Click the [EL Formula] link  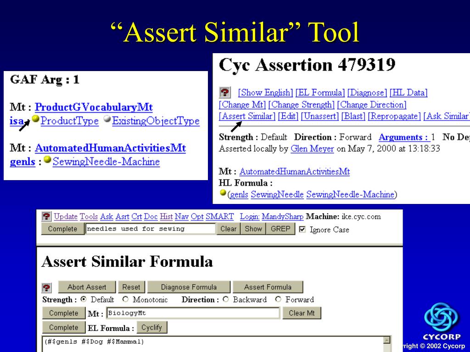(x=320, y=93)
